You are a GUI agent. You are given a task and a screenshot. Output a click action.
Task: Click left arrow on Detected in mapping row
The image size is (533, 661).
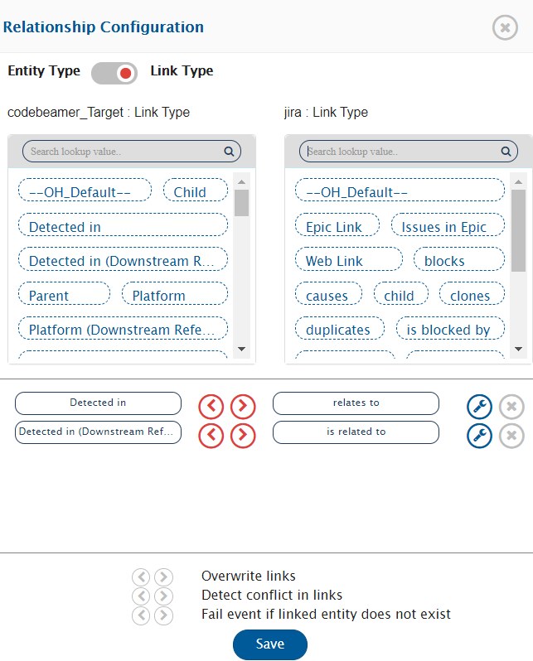pyautogui.click(x=211, y=406)
